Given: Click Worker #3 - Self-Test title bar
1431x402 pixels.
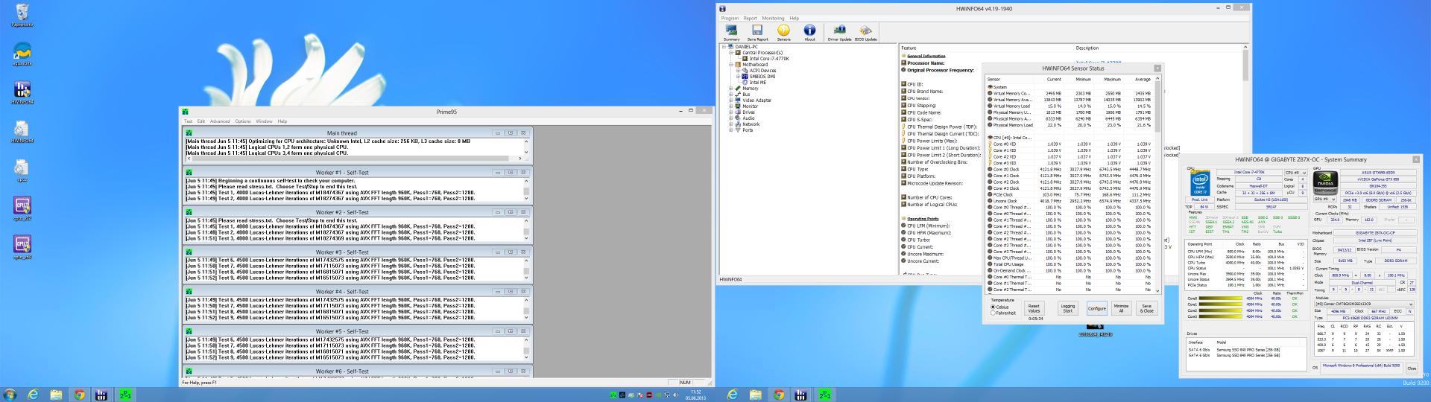Looking at the screenshot, I should pyautogui.click(x=356, y=252).
